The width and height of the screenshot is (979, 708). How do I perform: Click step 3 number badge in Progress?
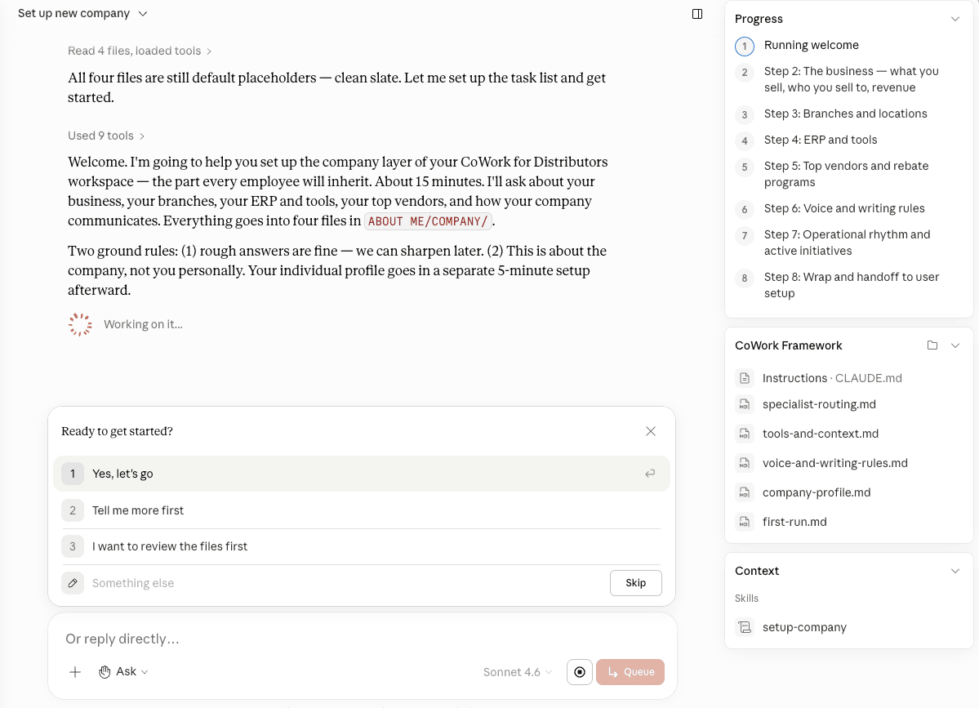tap(744, 115)
